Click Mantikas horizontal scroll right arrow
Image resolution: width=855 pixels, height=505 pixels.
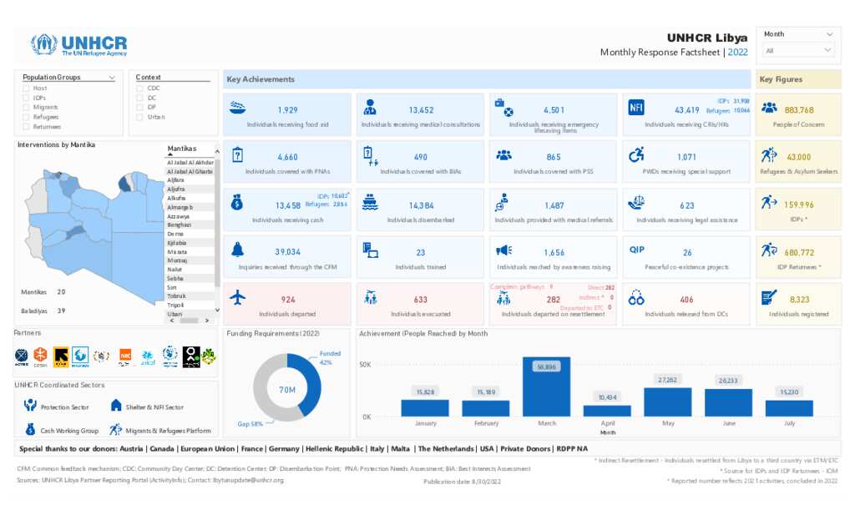(207, 321)
